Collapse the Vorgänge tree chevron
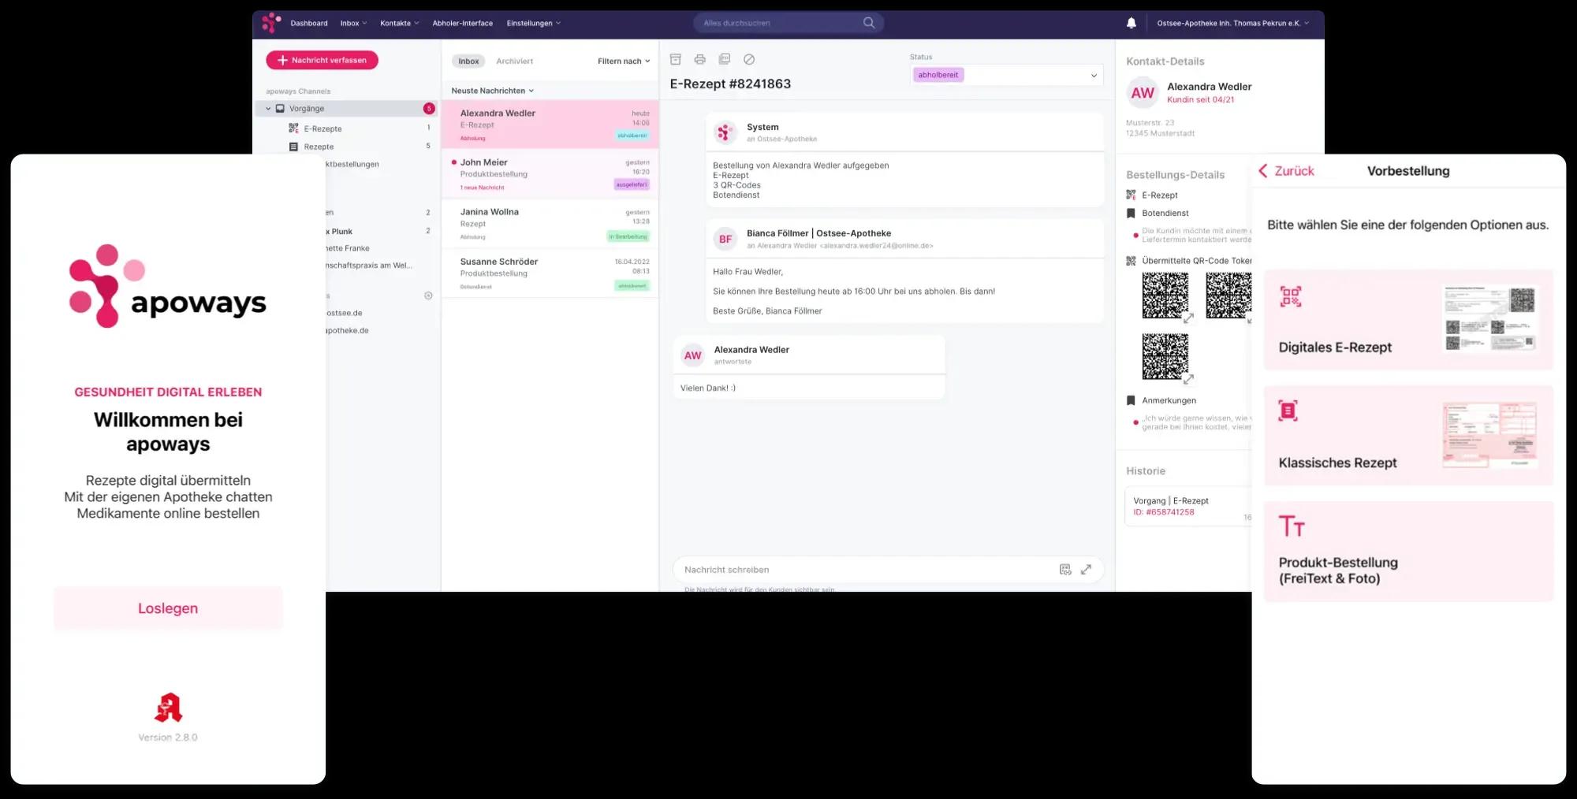Viewport: 1577px width, 799px height. (x=268, y=109)
